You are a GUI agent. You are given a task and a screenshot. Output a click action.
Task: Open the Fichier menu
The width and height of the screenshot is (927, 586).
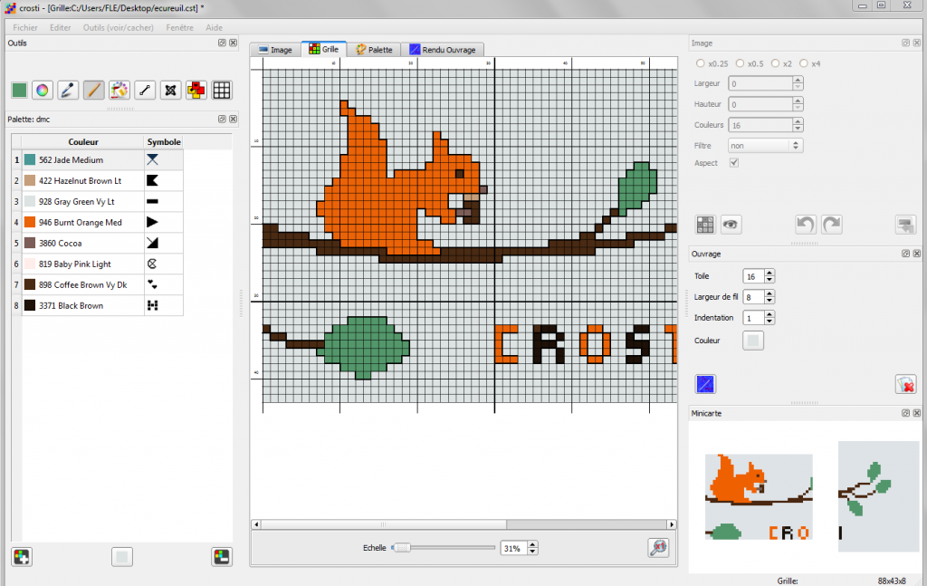click(x=24, y=27)
